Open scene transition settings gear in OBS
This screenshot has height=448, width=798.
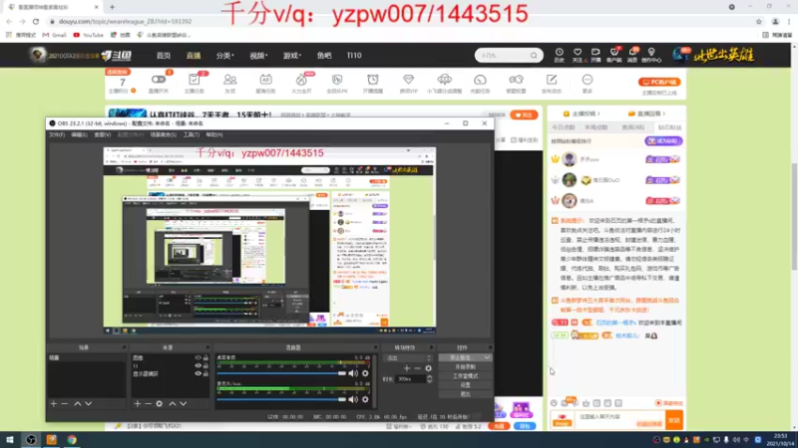(x=429, y=368)
